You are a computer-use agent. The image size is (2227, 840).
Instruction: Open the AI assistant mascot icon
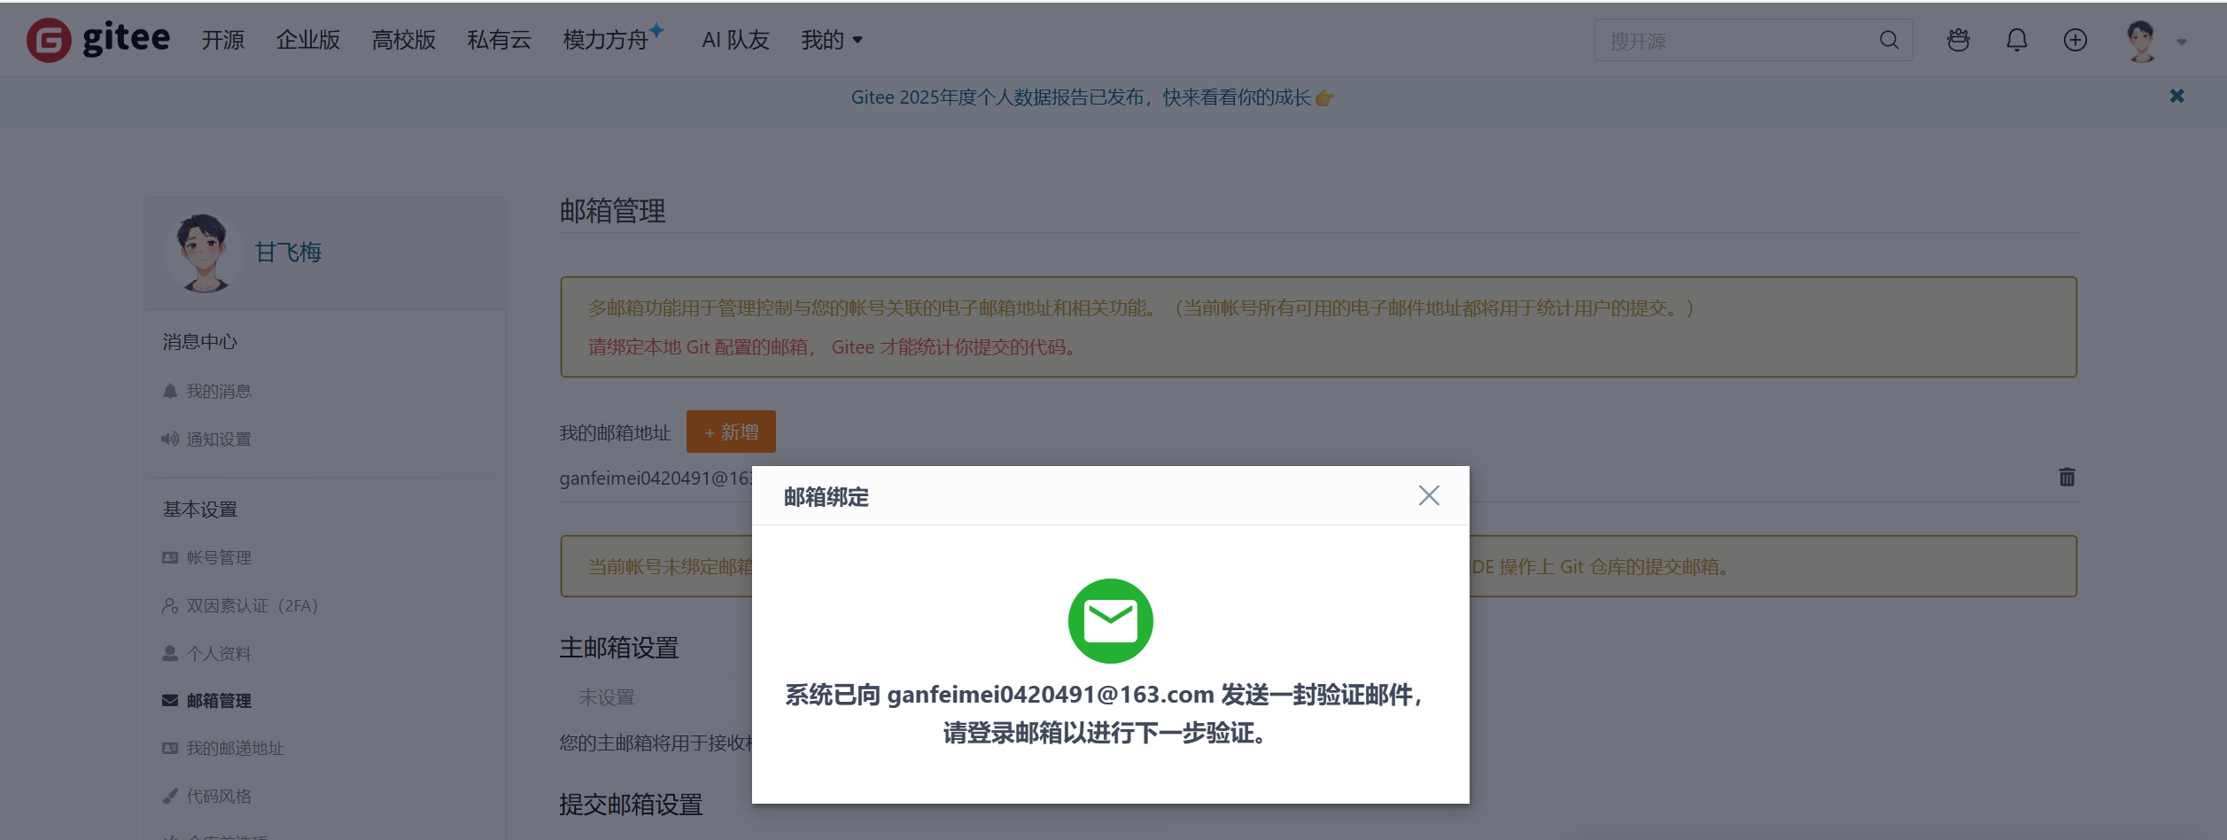click(1958, 40)
